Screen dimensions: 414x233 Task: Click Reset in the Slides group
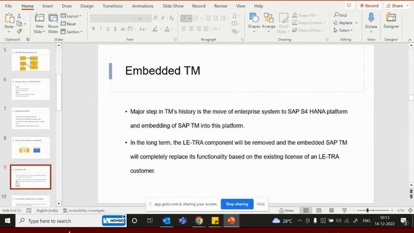(x=69, y=24)
